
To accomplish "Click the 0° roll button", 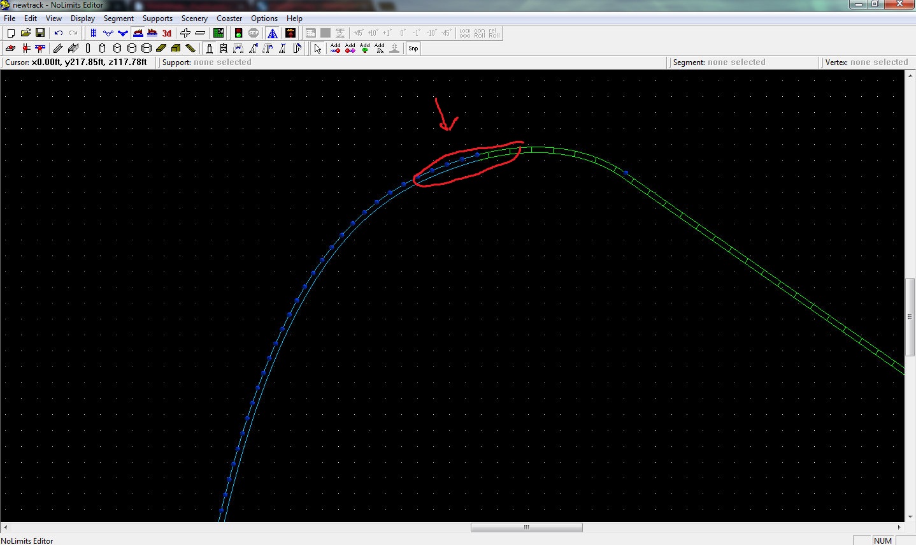I will [402, 33].
